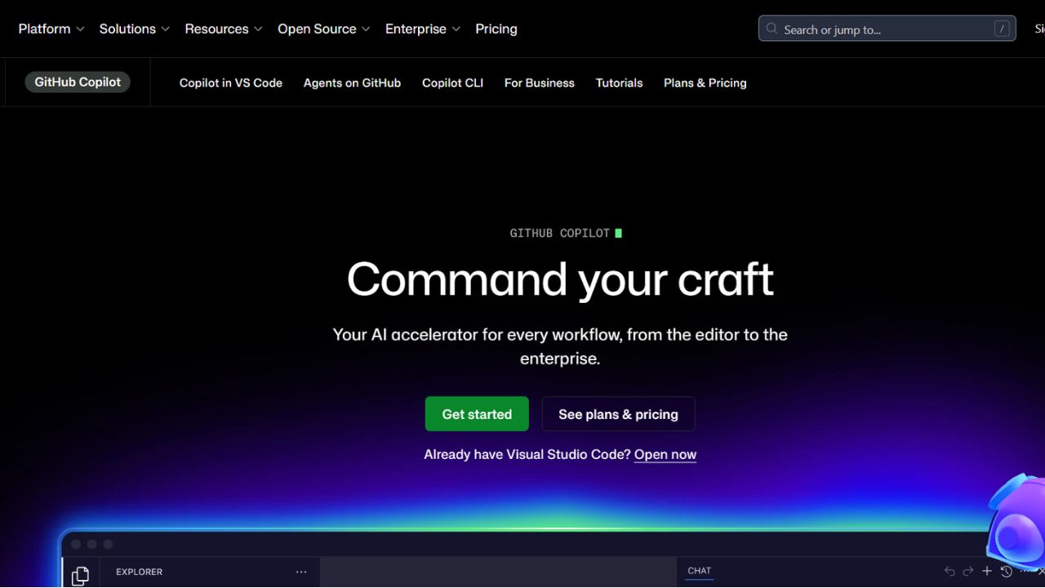The width and height of the screenshot is (1045, 588).
Task: Open the Copilot CLI page
Action: (x=452, y=82)
